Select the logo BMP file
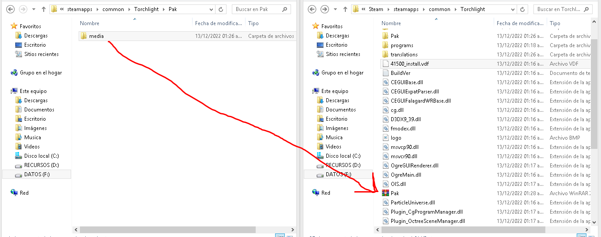 click(485, 138)
